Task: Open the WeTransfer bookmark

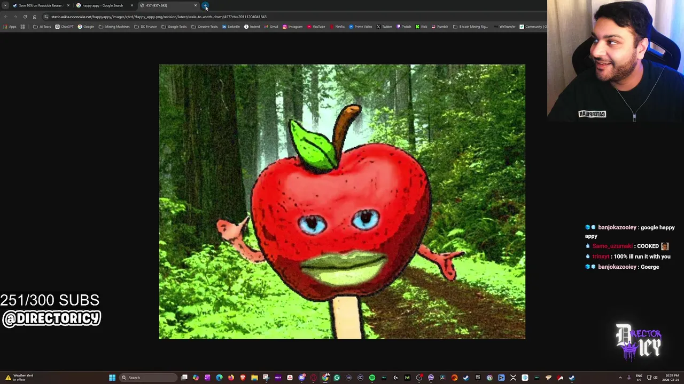Action: pos(504,27)
